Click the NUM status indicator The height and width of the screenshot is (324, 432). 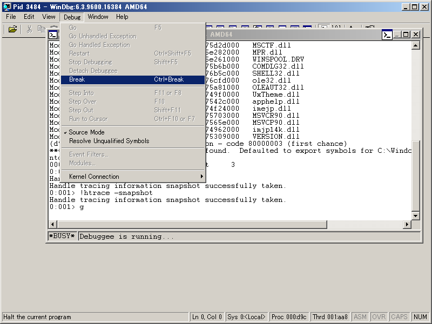coord(420,317)
